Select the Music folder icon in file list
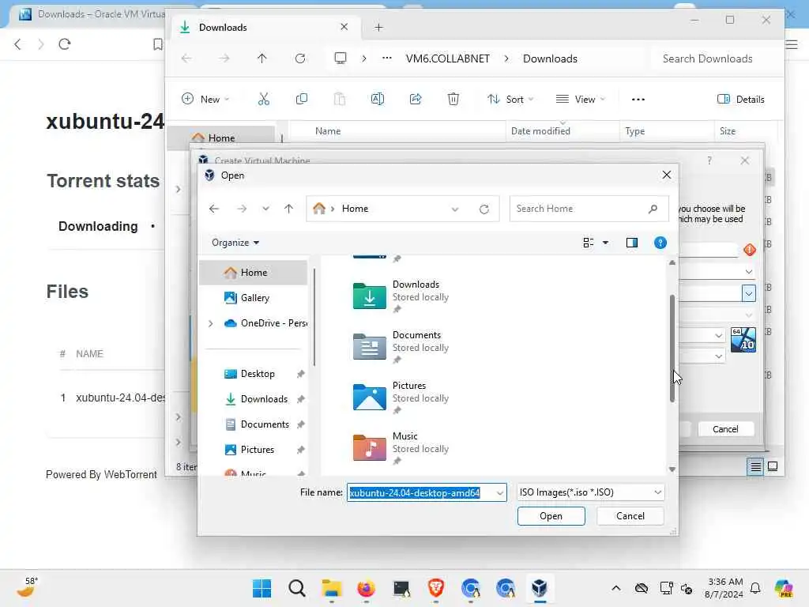809x607 pixels. click(x=370, y=447)
